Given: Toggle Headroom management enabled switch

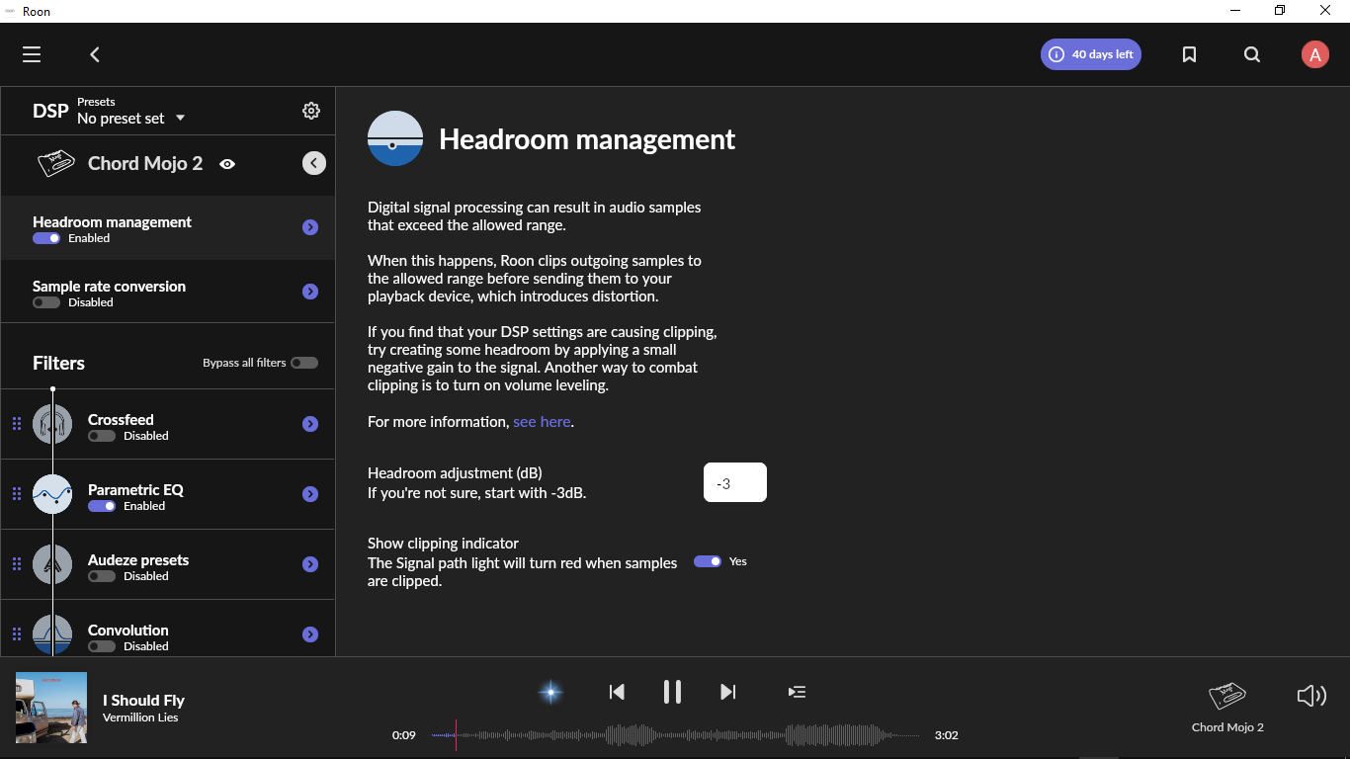Looking at the screenshot, I should 46,238.
